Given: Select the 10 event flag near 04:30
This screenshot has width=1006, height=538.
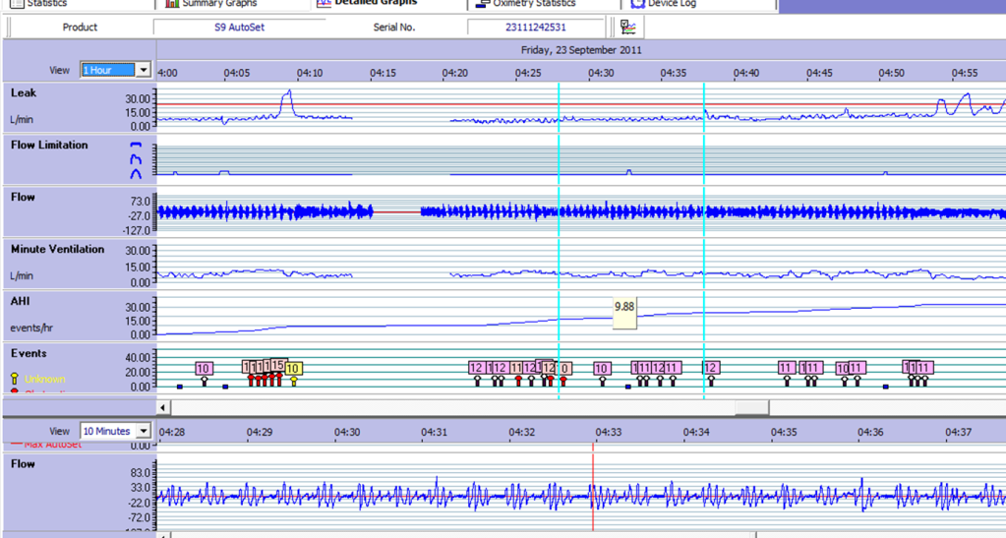Looking at the screenshot, I should 601,369.
